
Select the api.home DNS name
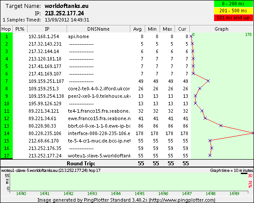(x=79, y=36)
